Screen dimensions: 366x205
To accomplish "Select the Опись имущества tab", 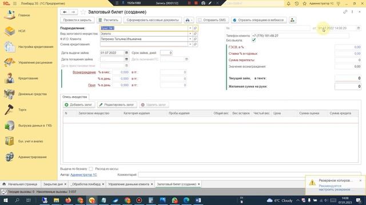I will click(74, 97).
